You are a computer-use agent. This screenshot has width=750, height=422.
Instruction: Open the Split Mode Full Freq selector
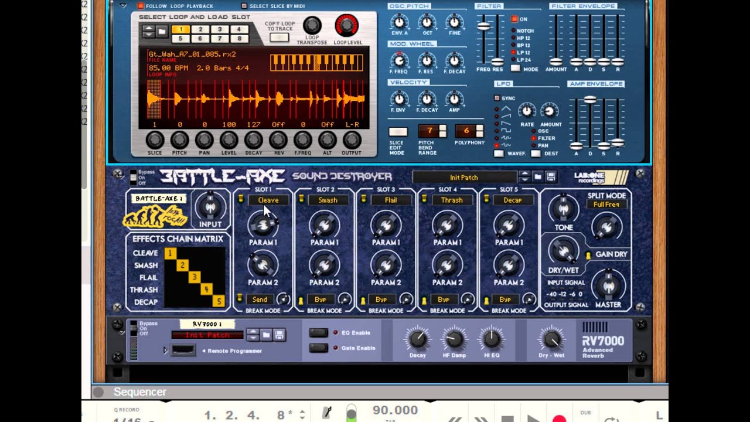pos(606,205)
